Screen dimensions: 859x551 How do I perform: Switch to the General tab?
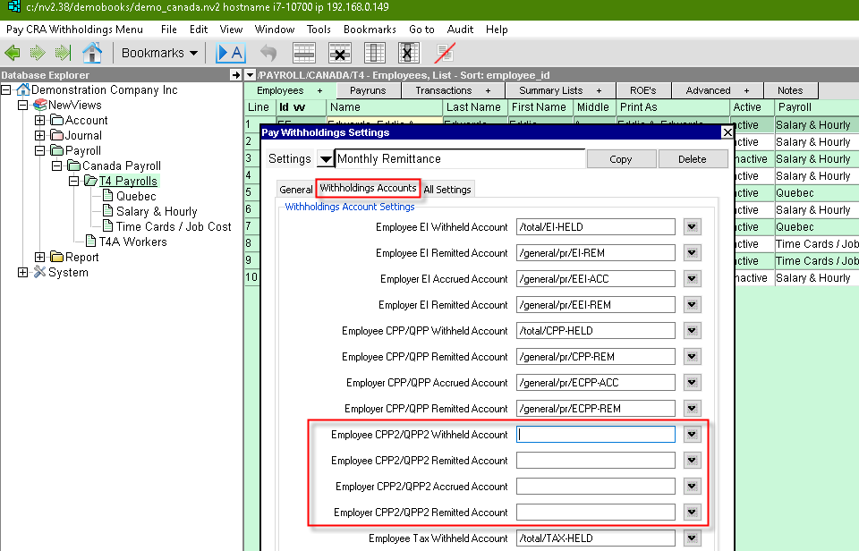pos(295,190)
